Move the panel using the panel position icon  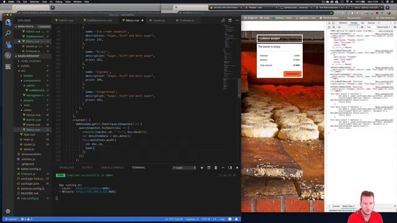point(230,168)
